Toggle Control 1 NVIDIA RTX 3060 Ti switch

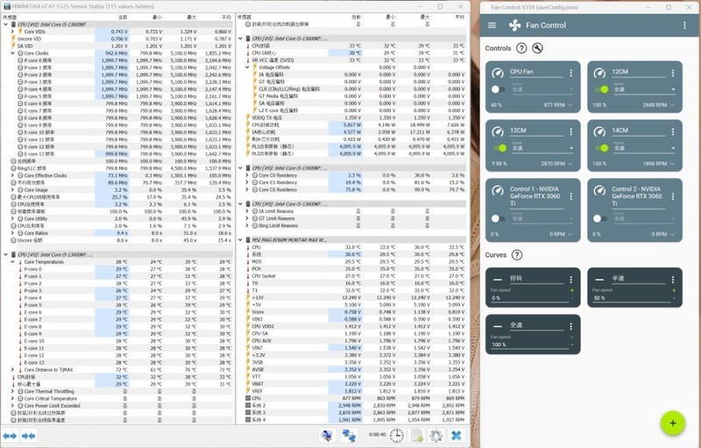(497, 218)
